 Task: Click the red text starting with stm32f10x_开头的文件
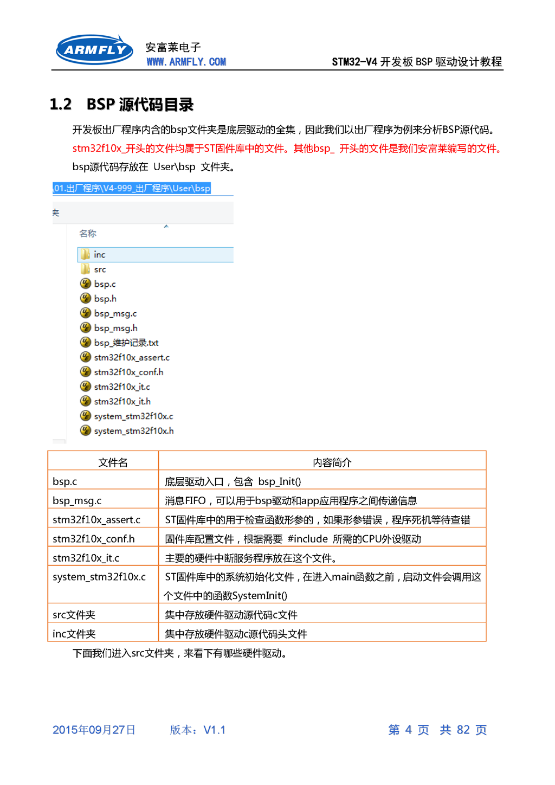[x=288, y=149]
